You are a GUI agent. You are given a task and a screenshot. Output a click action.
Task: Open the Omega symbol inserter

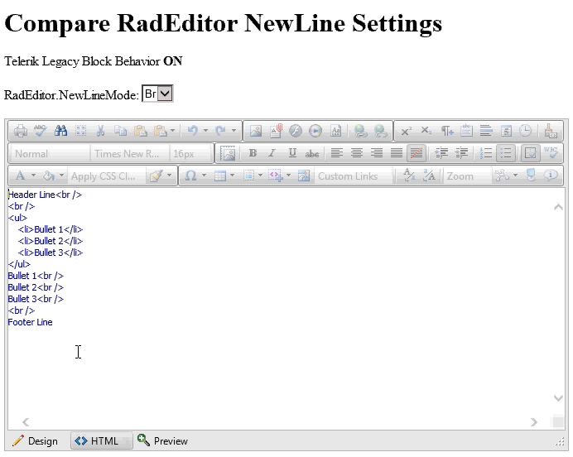[190, 176]
